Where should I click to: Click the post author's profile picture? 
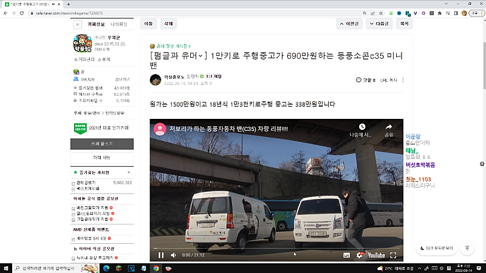[x=156, y=80]
